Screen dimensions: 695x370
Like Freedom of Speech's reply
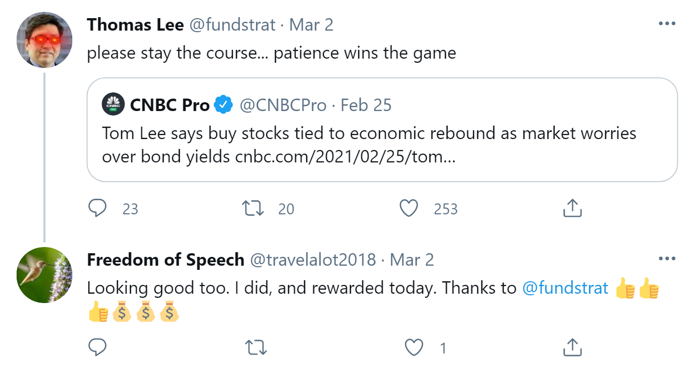pyautogui.click(x=414, y=347)
